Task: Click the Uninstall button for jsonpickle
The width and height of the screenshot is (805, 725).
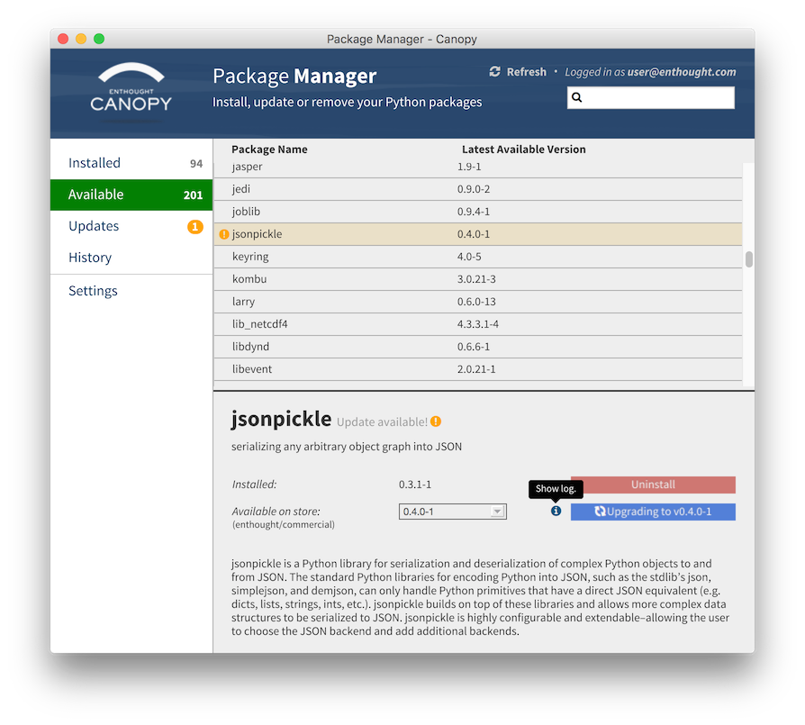Action: tap(652, 484)
